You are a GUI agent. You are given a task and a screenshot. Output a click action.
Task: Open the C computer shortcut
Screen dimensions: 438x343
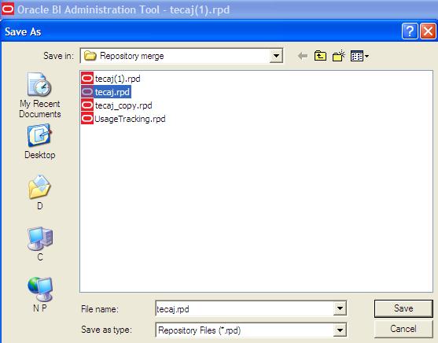point(39,243)
